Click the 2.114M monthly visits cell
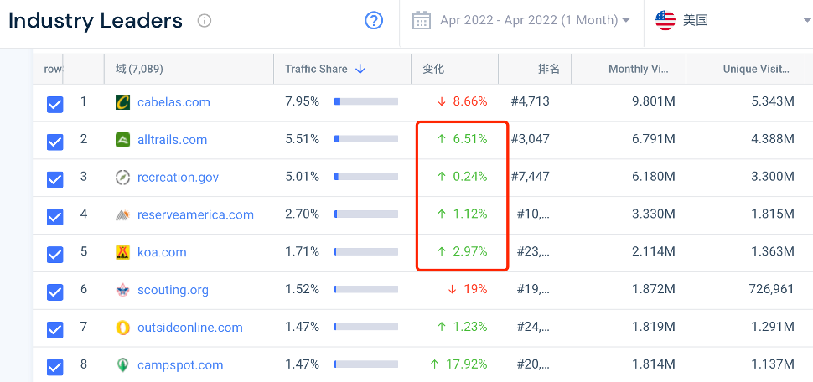The width and height of the screenshot is (813, 382). coord(655,252)
